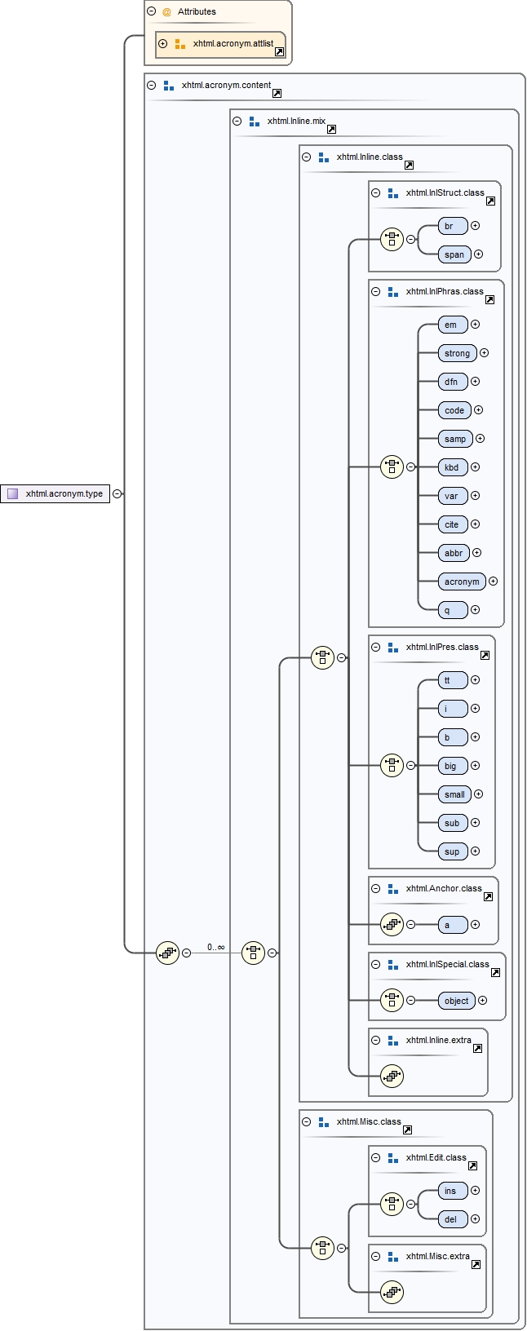The width and height of the screenshot is (527, 1331).
Task: Collapse the xhtml.Inline.mix group
Action: tap(237, 121)
